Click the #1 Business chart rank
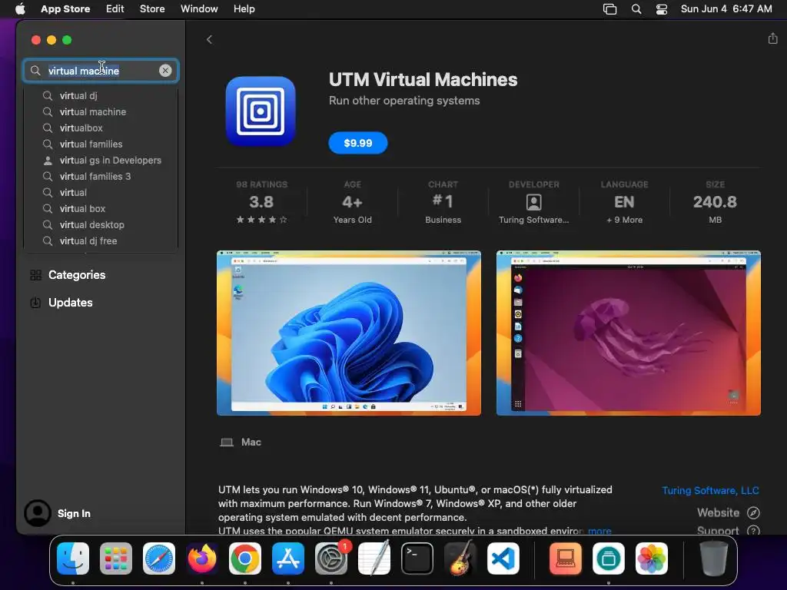The width and height of the screenshot is (787, 590). [443, 202]
